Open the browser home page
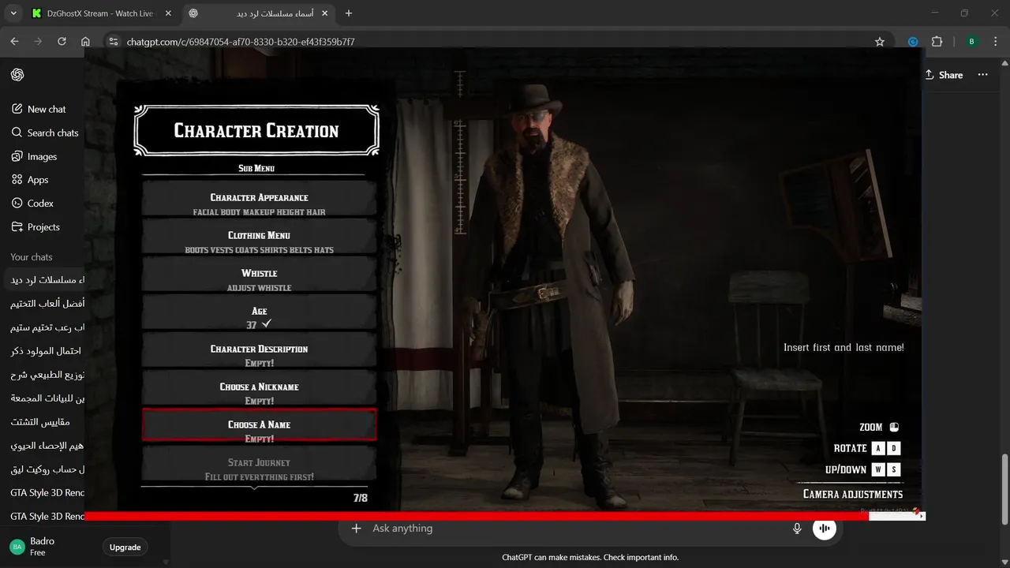1010x568 pixels. pyautogui.click(x=85, y=42)
